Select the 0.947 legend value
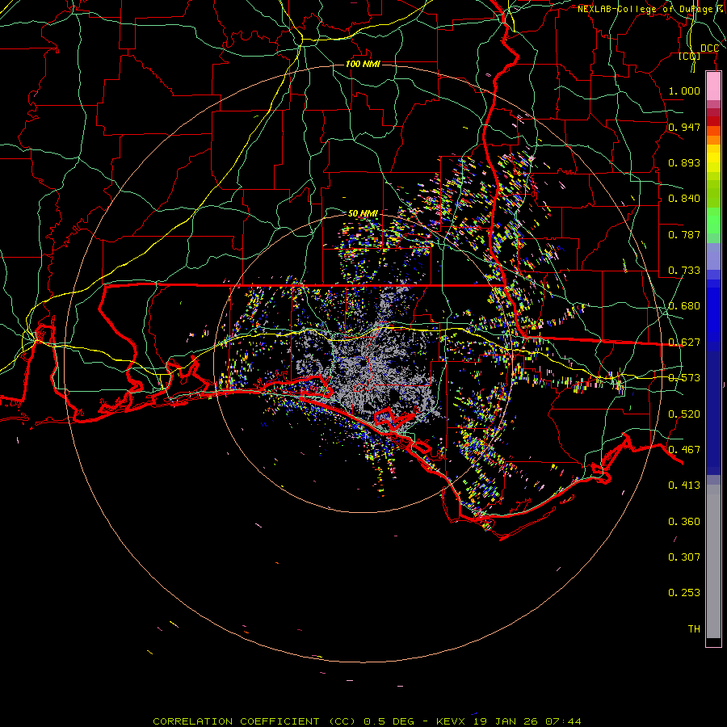 tap(684, 127)
